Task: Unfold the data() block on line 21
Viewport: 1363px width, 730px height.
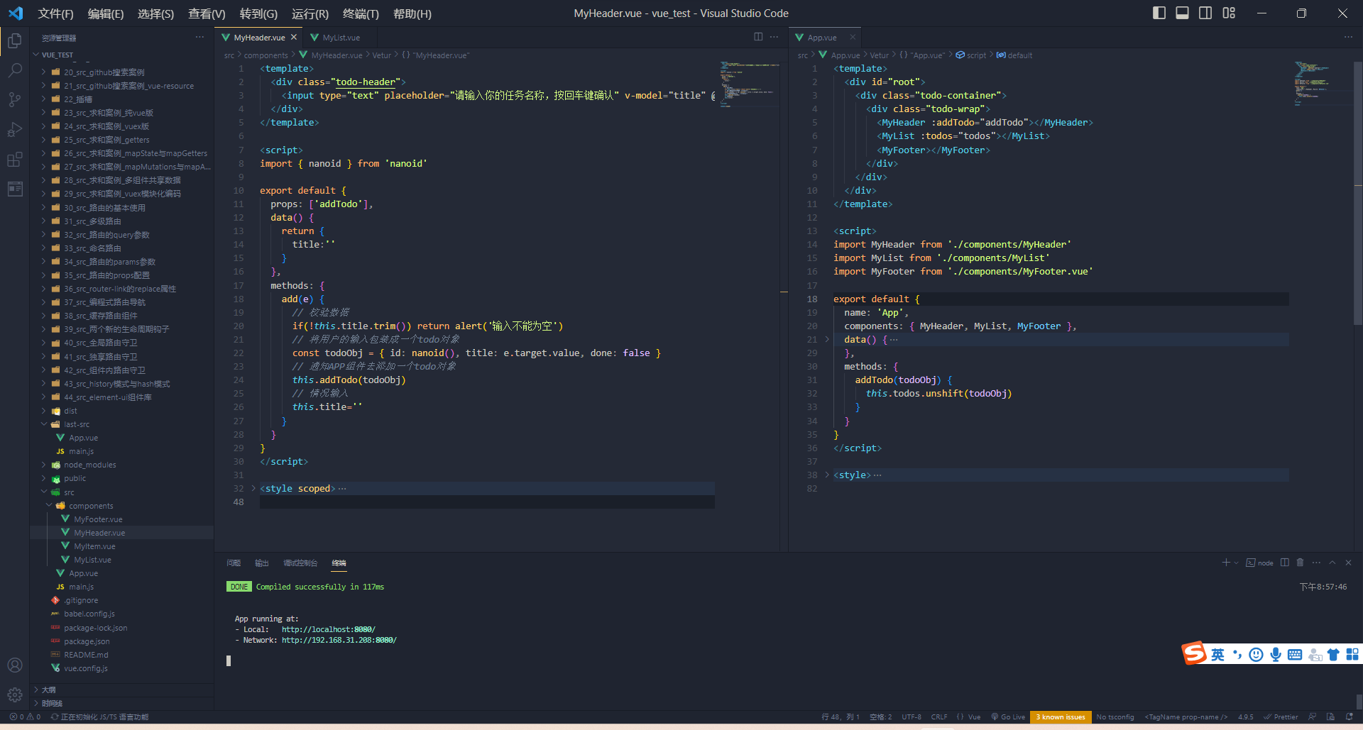Action: pyautogui.click(x=827, y=339)
